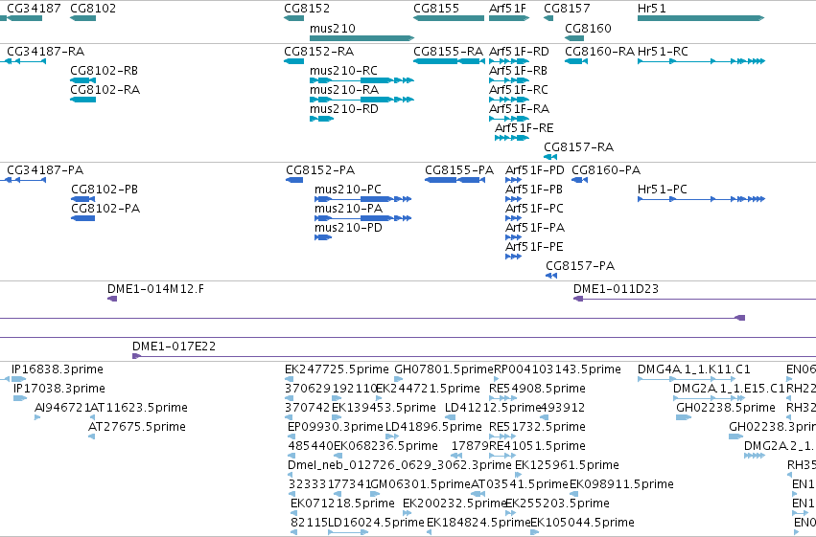Select the mus210-PD protein label
816x537 pixels.
[348, 228]
